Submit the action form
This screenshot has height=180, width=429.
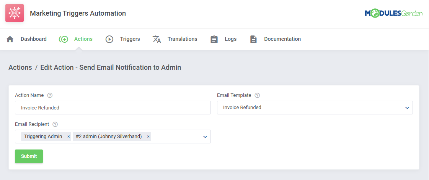tap(29, 156)
